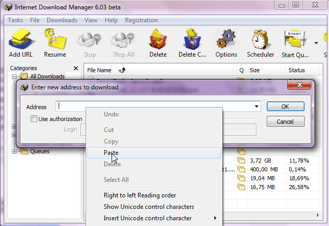Open the Help menu

[111, 20]
